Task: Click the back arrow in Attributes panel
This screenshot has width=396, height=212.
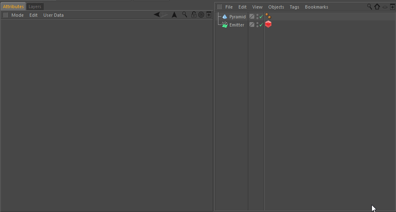Action: [x=157, y=15]
